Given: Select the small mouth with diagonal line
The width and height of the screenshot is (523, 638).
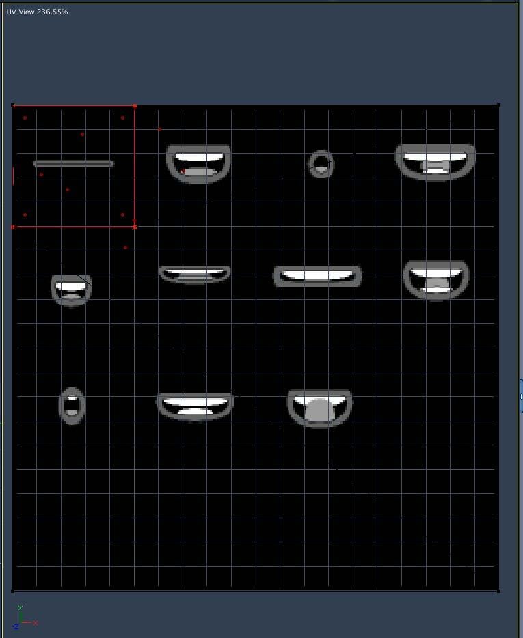Looking at the screenshot, I should (x=72, y=290).
